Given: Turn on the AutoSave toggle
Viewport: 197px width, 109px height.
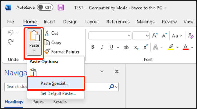Looking at the screenshot, I should pyautogui.click(x=45, y=8).
